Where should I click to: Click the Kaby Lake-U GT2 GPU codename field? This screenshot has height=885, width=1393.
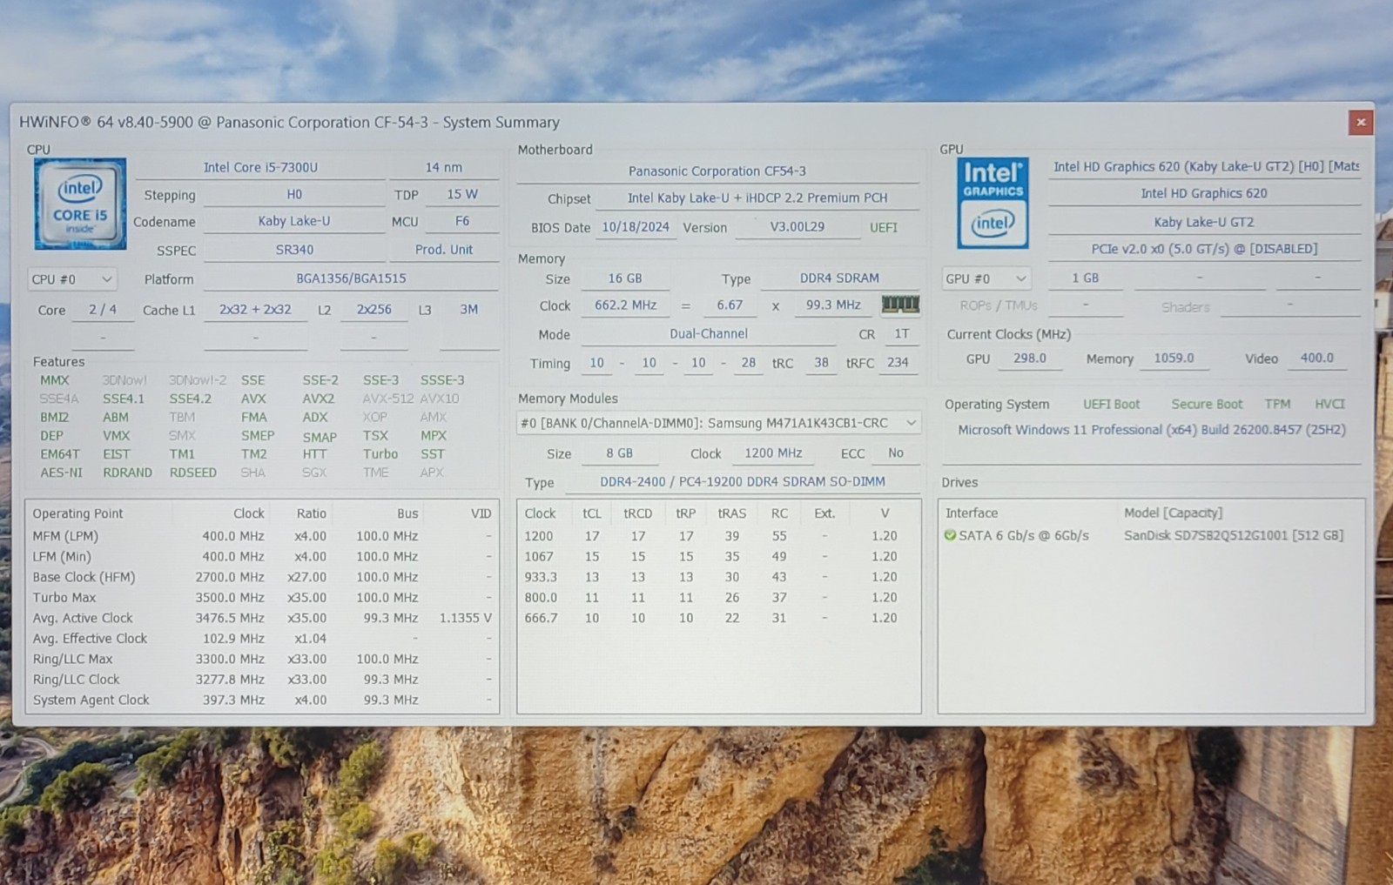click(1204, 222)
